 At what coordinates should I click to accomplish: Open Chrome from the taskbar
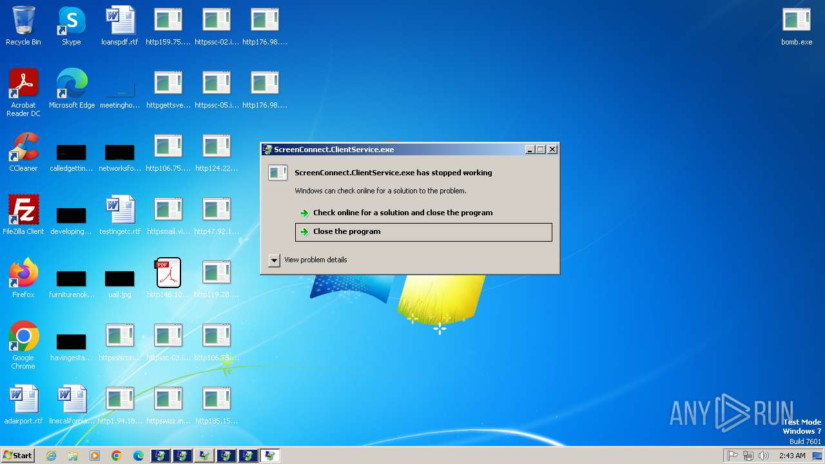coord(117,456)
